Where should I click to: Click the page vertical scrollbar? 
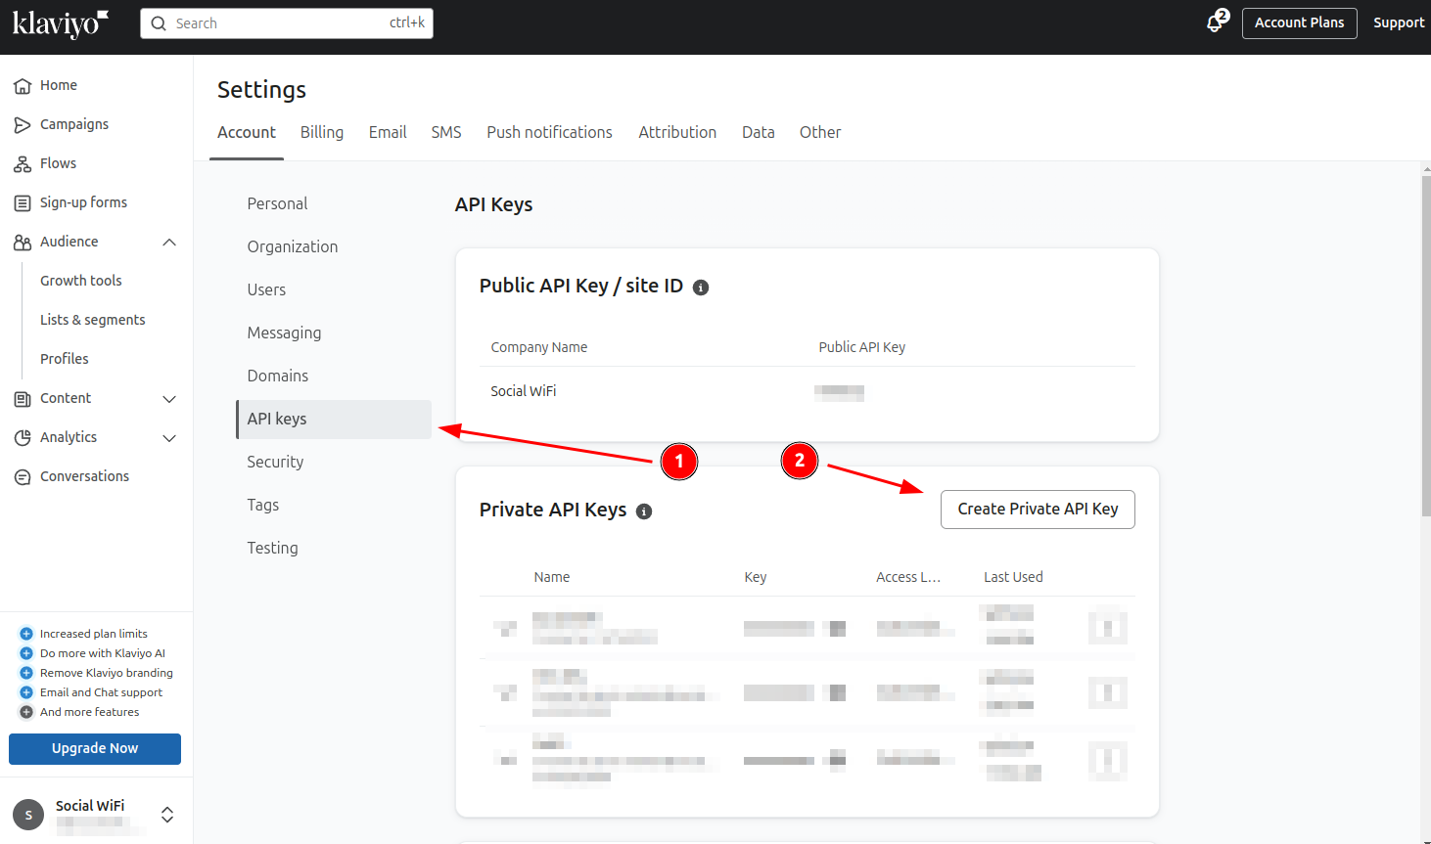(1425, 342)
